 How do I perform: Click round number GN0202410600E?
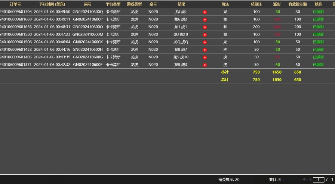pyautogui.click(x=88, y=65)
